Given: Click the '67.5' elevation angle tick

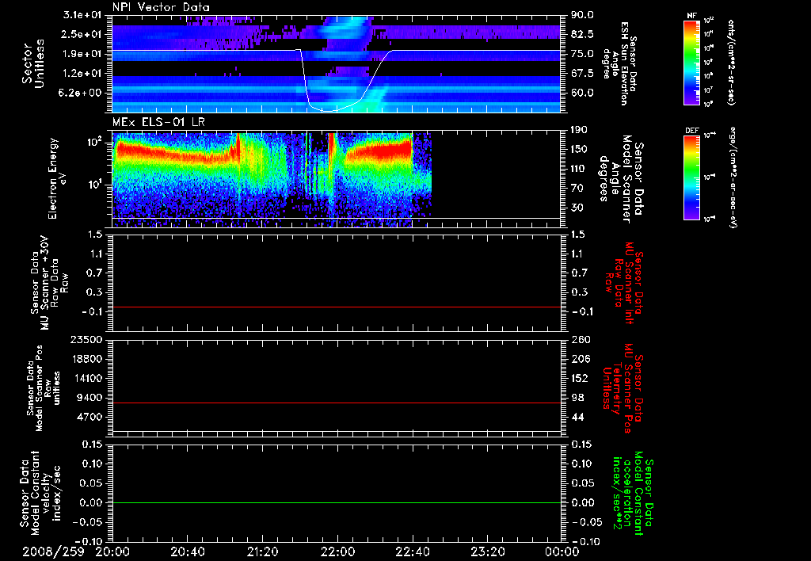Looking at the screenshot, I should 582,73.
